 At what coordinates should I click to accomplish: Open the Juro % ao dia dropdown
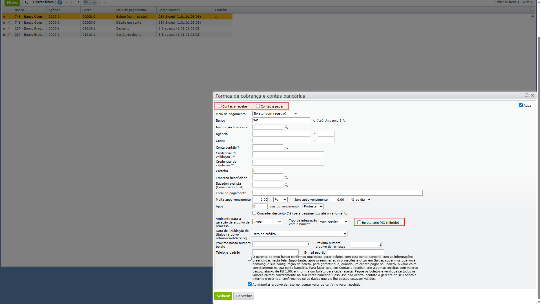360,200
